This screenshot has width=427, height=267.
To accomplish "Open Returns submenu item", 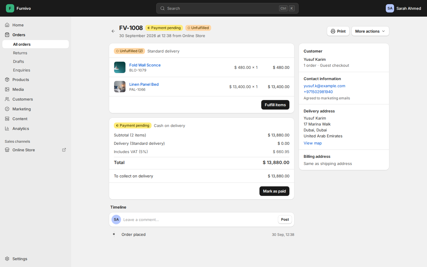I will (36, 53).
